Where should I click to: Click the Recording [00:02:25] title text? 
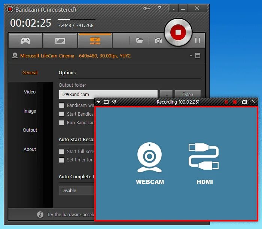point(178,102)
